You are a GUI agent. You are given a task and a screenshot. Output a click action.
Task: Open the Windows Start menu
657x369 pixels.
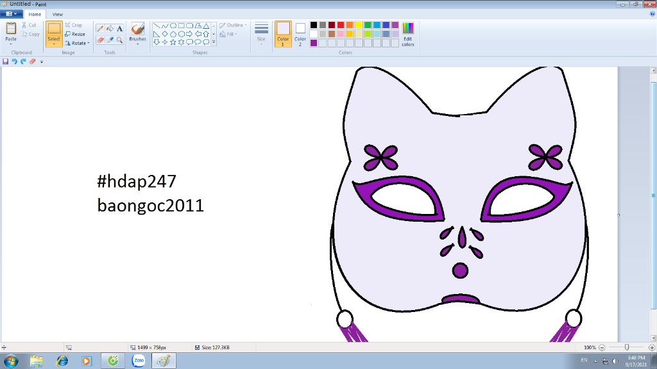tap(10, 361)
